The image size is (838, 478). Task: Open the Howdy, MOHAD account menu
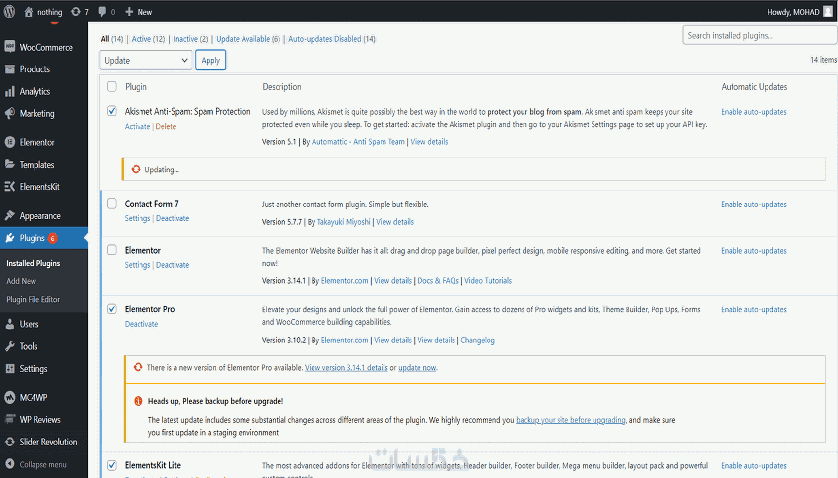(x=799, y=12)
